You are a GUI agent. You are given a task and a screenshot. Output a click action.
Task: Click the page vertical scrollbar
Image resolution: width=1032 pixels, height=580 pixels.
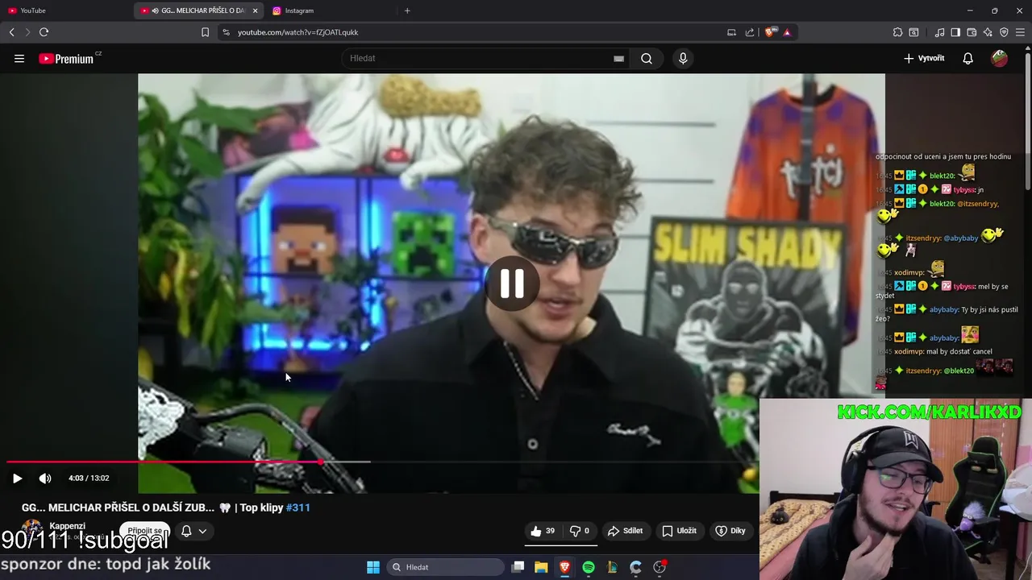pos(1028,121)
